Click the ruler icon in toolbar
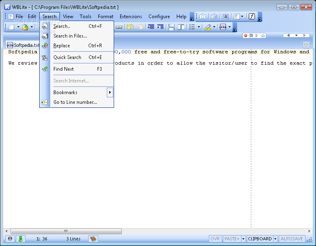The height and width of the screenshot is (246, 316). [119, 27]
